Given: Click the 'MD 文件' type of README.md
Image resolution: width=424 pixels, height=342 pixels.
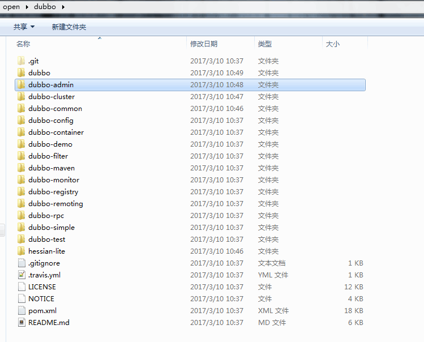Looking at the screenshot, I should point(272,323).
